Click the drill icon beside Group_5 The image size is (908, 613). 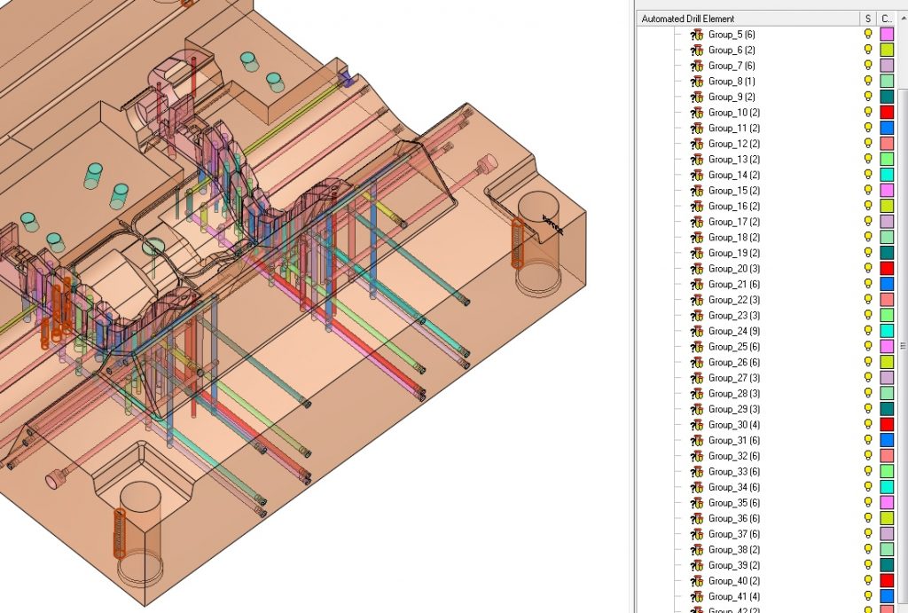coord(697,35)
